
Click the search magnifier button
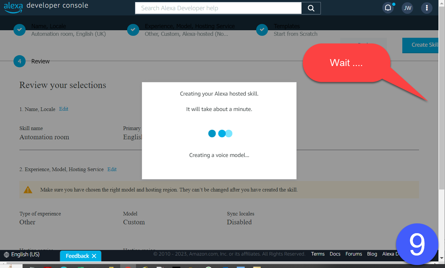pyautogui.click(x=311, y=8)
